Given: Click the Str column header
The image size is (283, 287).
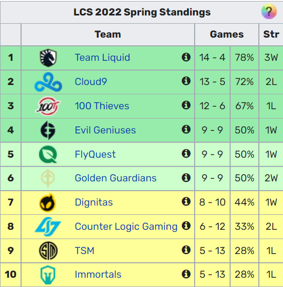Looking at the screenshot, I should pyautogui.click(x=271, y=35).
